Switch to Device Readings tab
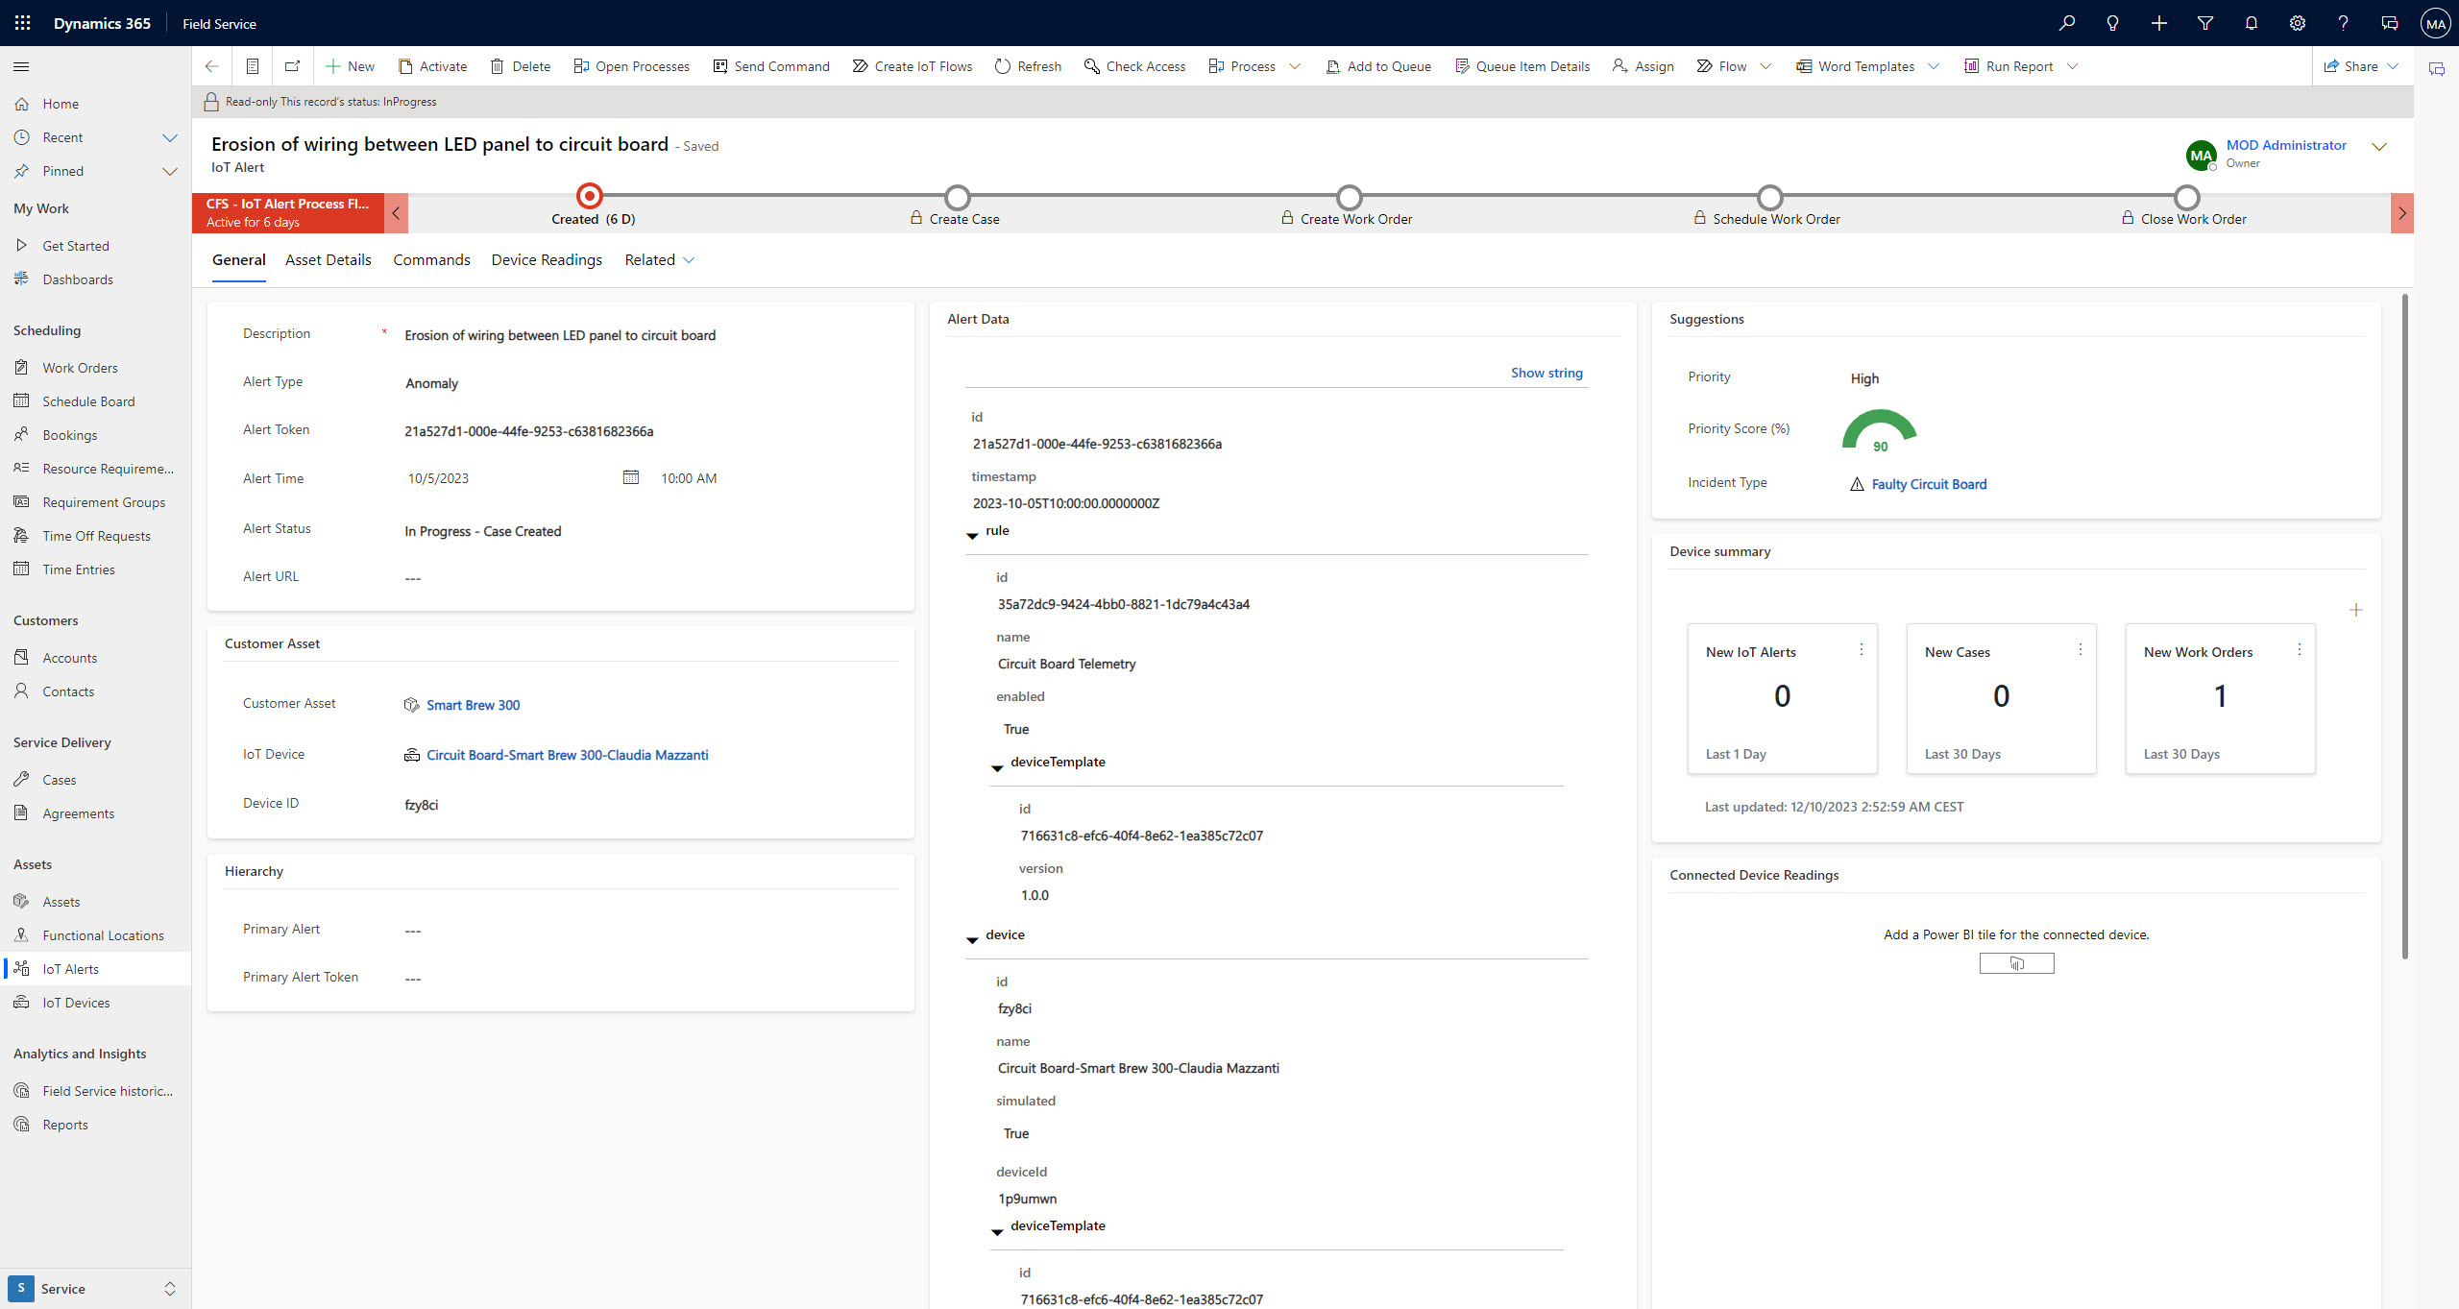Image resolution: width=2459 pixels, height=1309 pixels. coord(547,259)
